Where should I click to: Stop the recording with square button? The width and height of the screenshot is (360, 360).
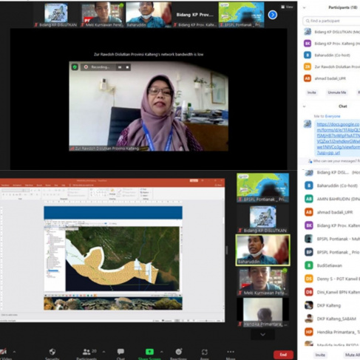127,67
